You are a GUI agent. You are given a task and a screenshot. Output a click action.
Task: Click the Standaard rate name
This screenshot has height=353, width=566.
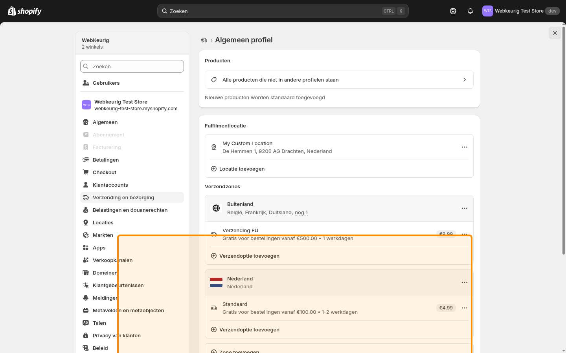pos(235,304)
